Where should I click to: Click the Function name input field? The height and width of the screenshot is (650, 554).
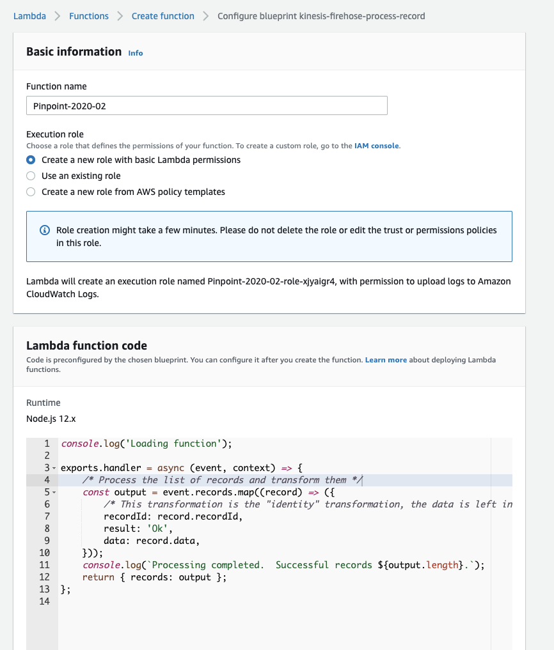207,105
